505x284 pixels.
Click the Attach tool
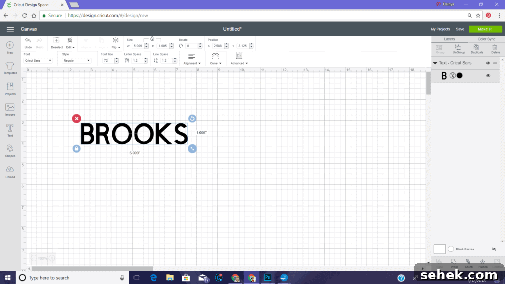469,263
